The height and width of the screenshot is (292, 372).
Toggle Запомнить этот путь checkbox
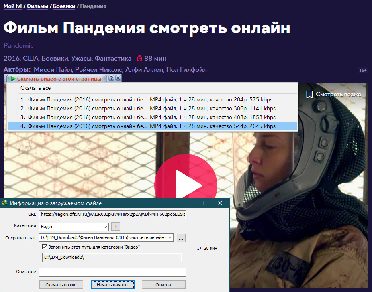45,247
